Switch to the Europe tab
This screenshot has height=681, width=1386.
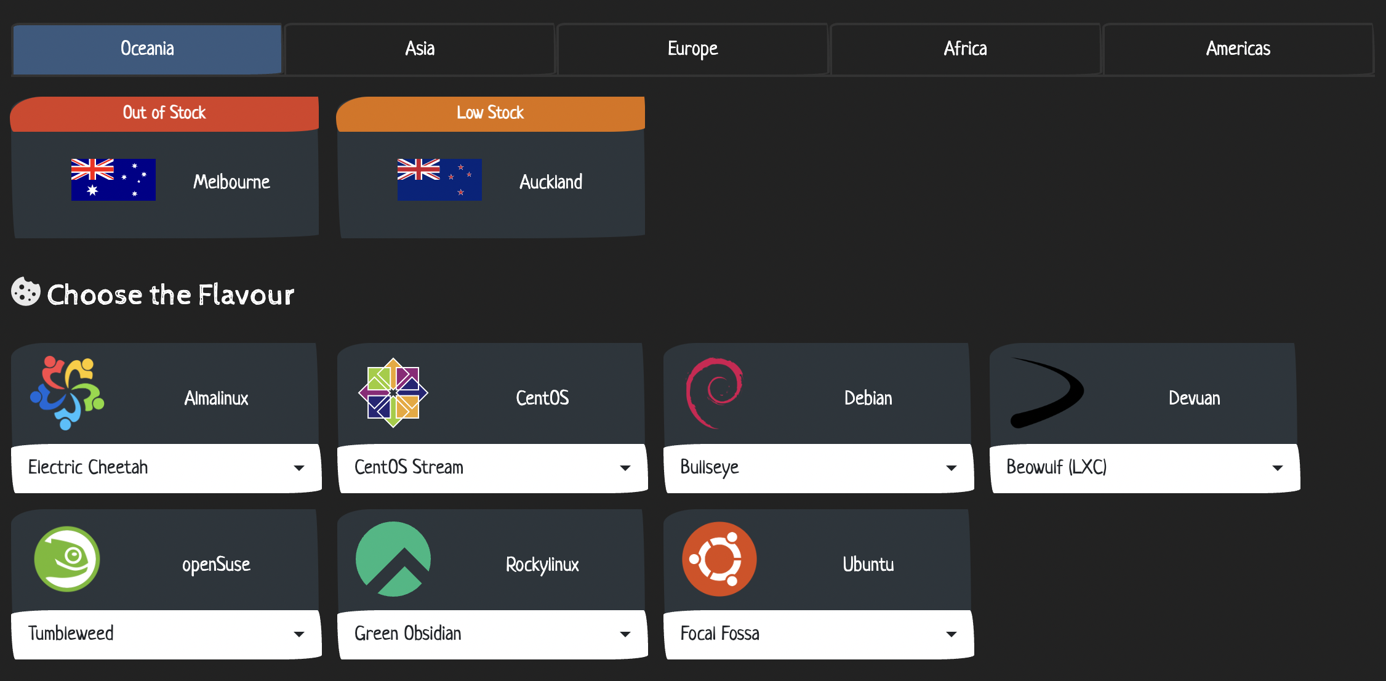(692, 49)
